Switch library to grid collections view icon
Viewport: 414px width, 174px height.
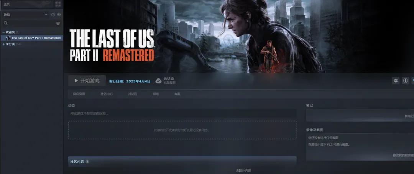58,4
